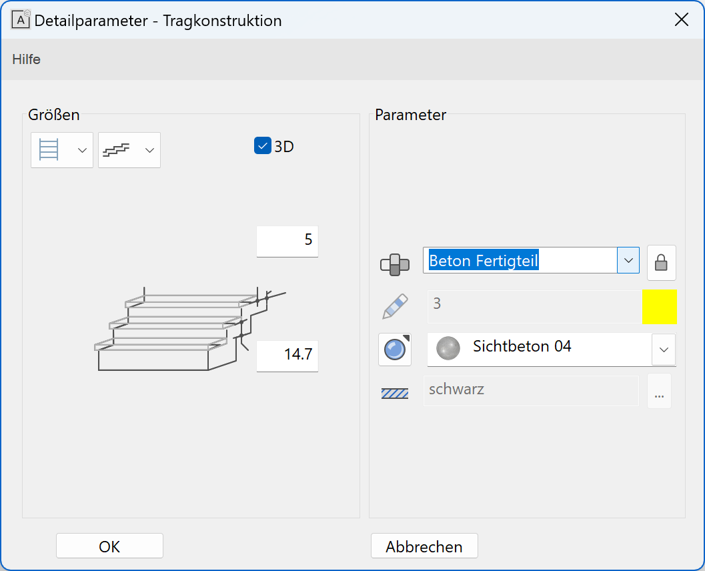The height and width of the screenshot is (571, 705).
Task: Click the application icon in title bar
Action: (x=21, y=20)
